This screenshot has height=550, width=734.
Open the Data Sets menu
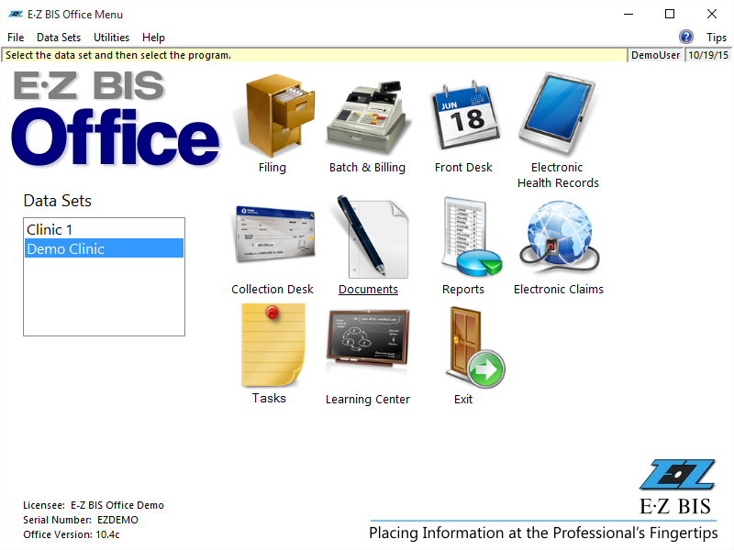pyautogui.click(x=59, y=38)
